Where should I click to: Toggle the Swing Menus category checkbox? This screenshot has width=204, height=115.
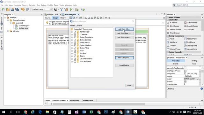point(75,42)
